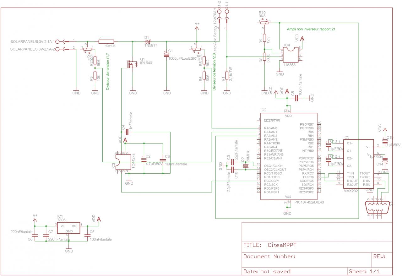Select the "Ampli non inverseur rapport 21" note
Image resolution: width=402 pixels, height=276 pixels.
coord(311,29)
